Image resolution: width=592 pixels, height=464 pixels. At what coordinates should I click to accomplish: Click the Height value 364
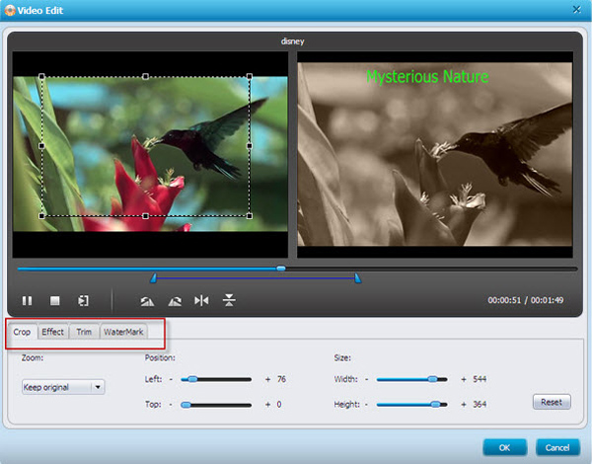click(480, 405)
